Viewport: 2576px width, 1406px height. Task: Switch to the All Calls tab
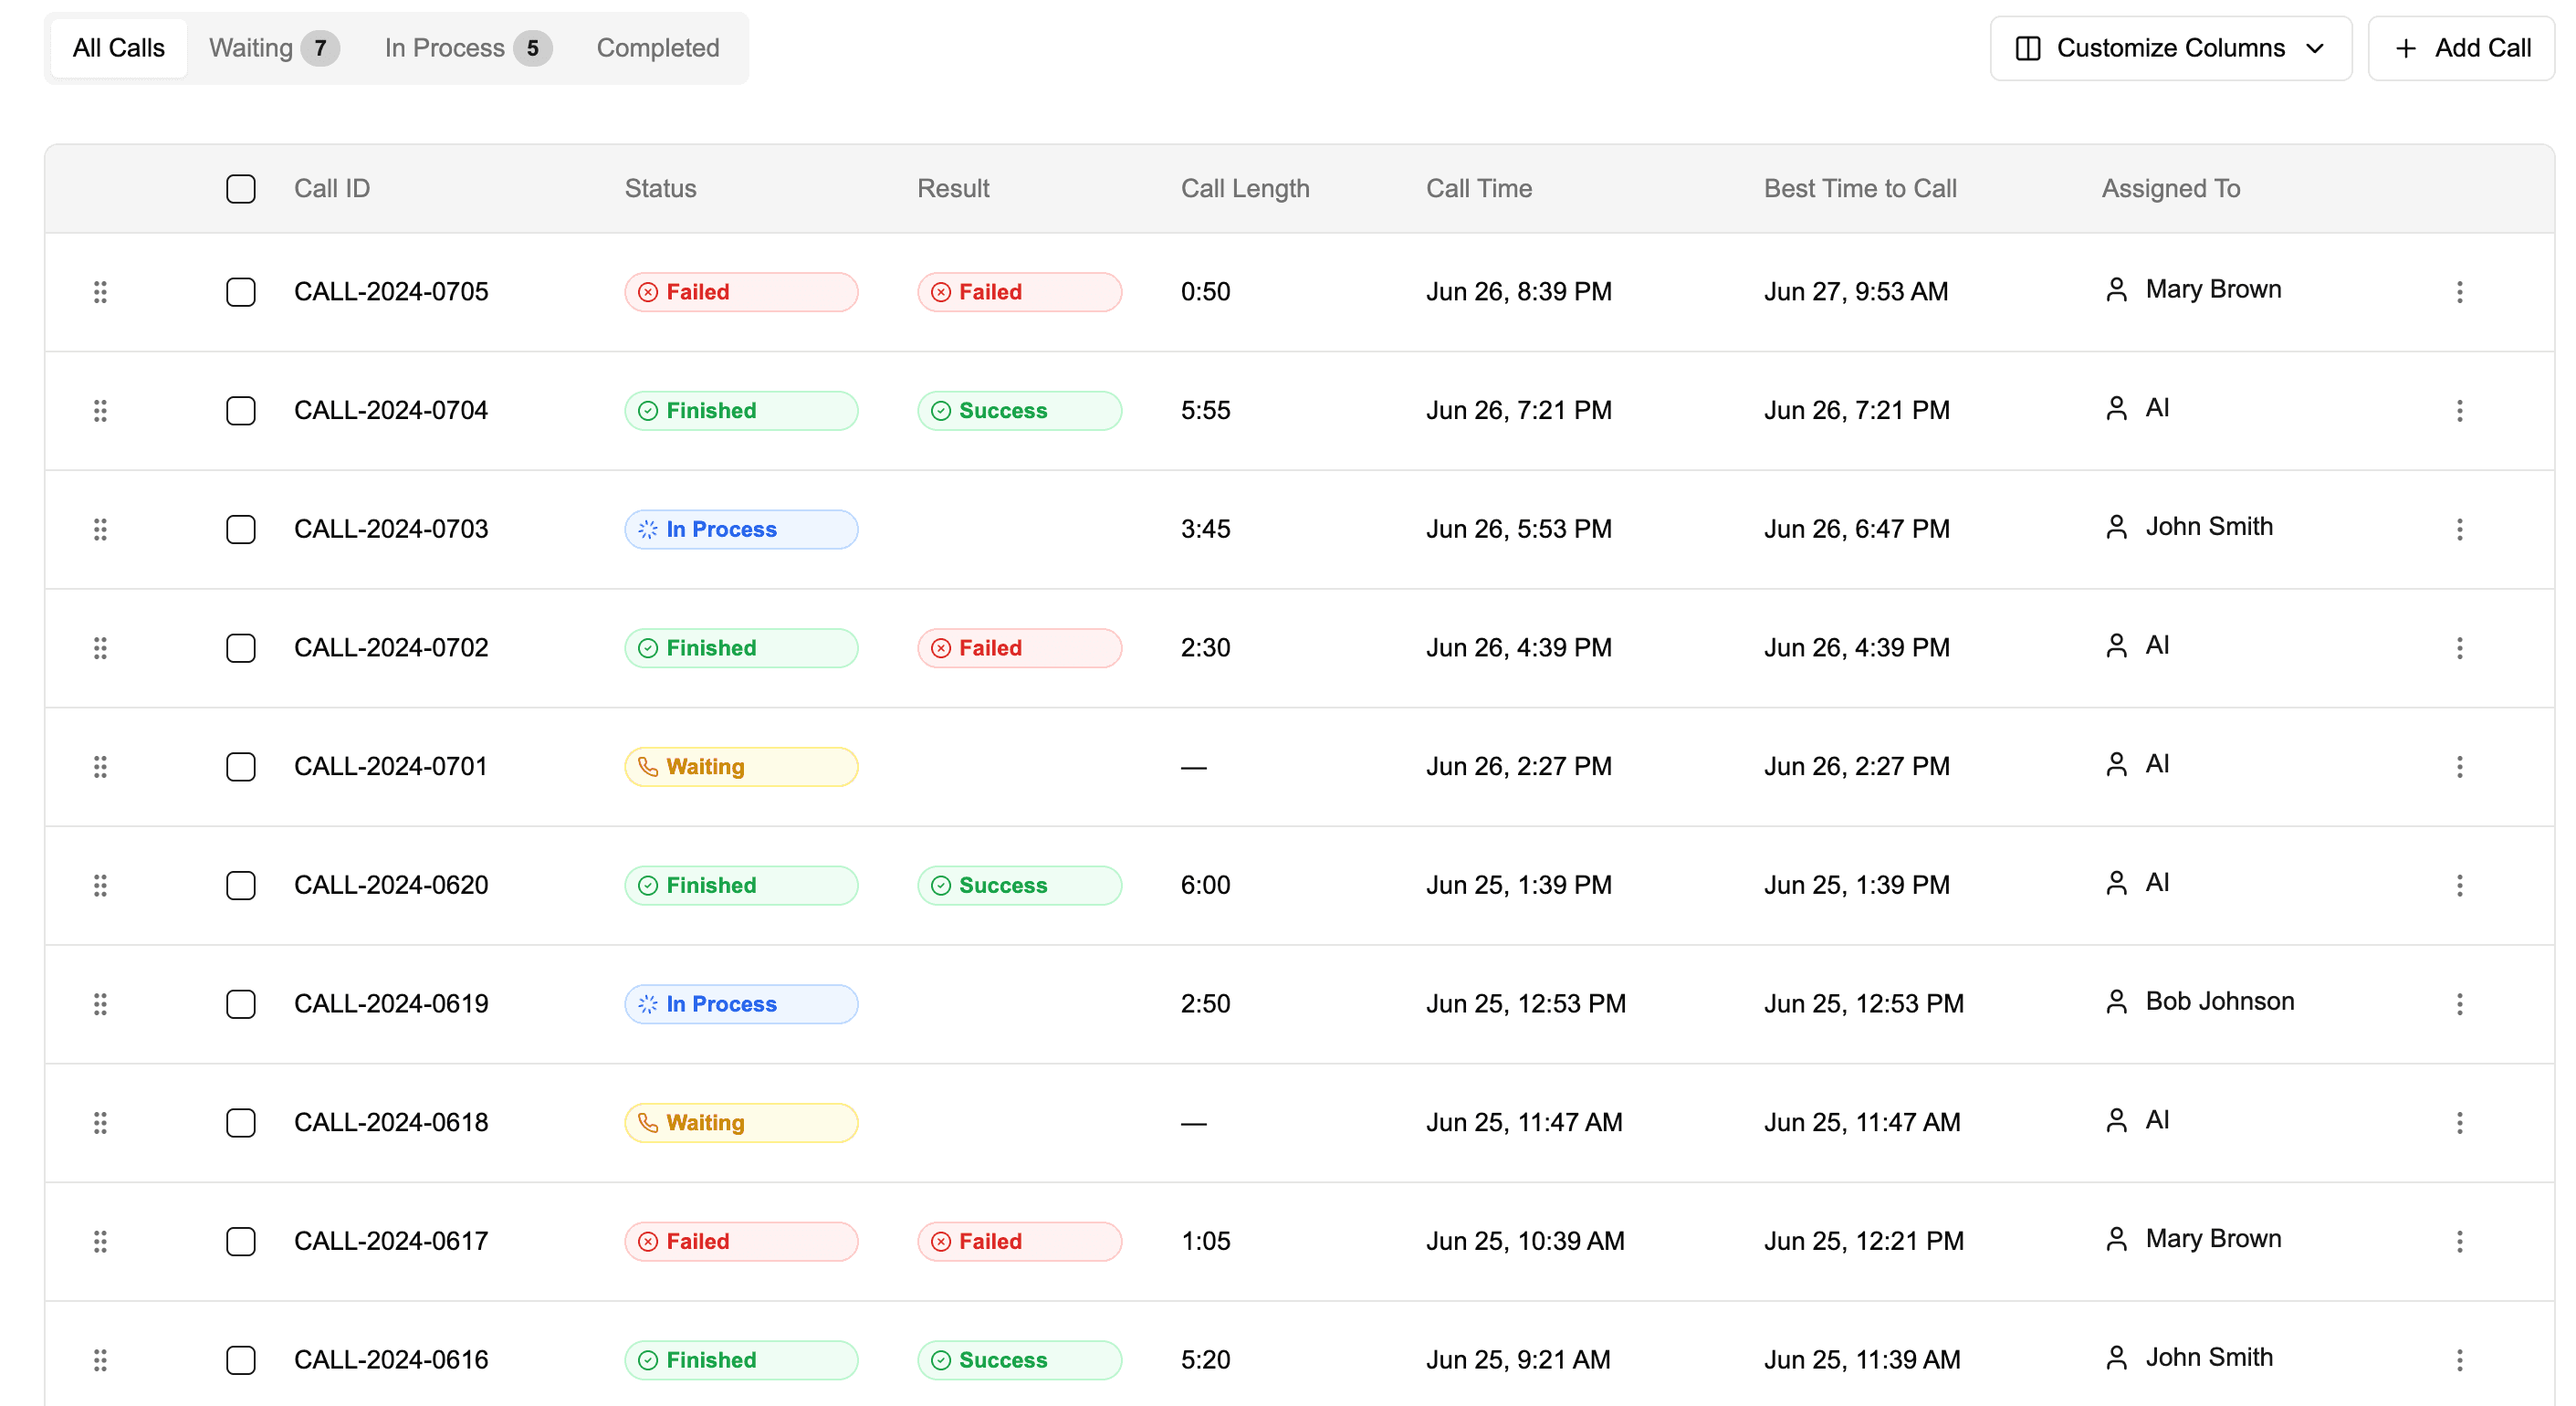(x=118, y=48)
